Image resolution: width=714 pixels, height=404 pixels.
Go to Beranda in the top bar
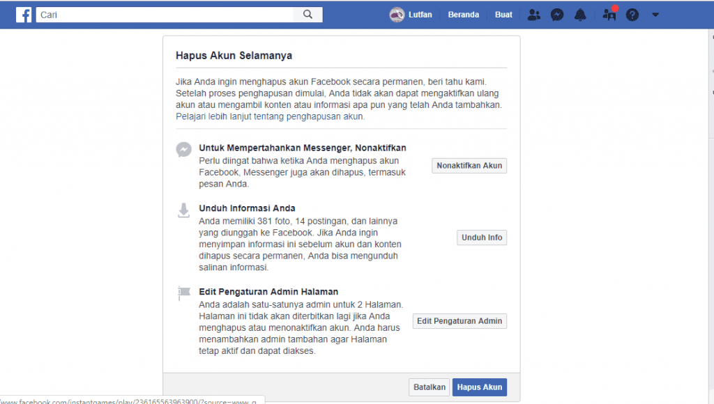point(463,15)
